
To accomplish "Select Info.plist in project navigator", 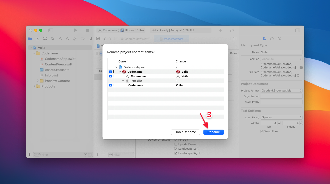I will tap(51, 75).
